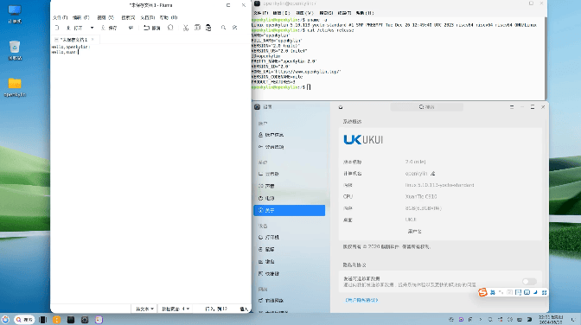581x325 pixels.
Task: Select the openkylin folder on the desktop
Action: coord(15,87)
